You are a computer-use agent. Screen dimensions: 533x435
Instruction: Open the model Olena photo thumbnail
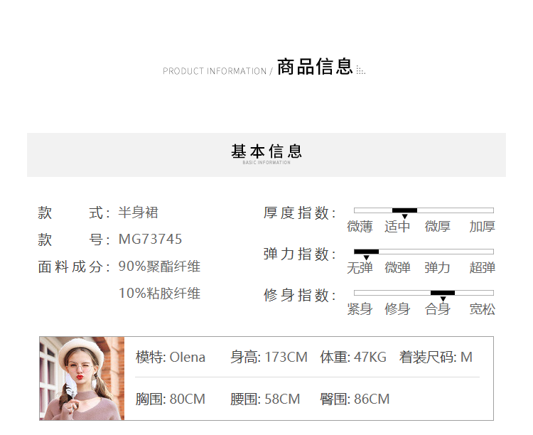(82, 378)
